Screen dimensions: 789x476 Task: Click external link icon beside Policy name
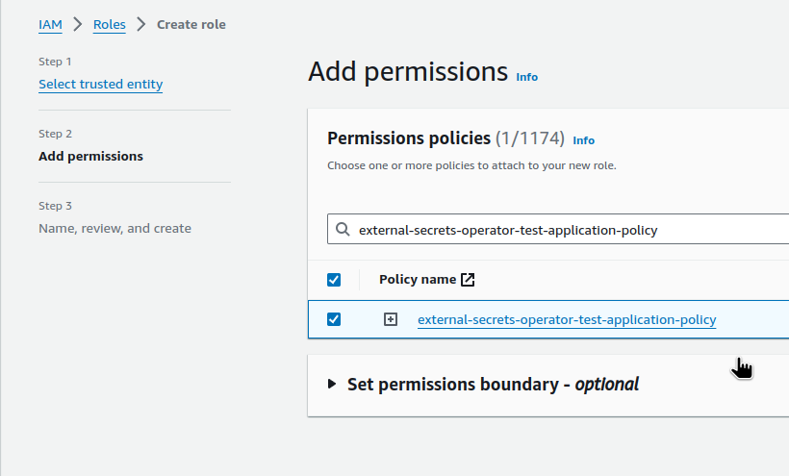point(468,280)
